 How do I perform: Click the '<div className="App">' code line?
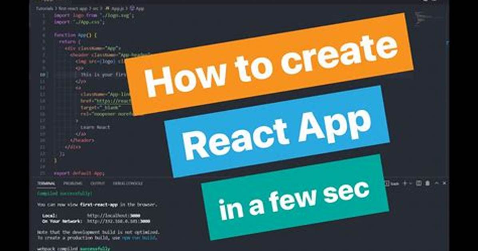pyautogui.click(x=93, y=48)
